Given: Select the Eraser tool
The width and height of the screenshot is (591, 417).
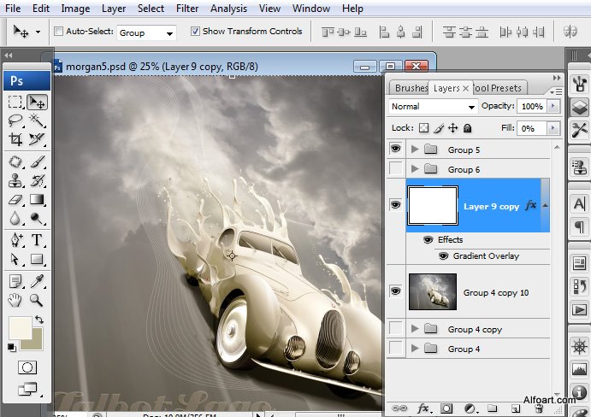Looking at the screenshot, I should coord(15,200).
